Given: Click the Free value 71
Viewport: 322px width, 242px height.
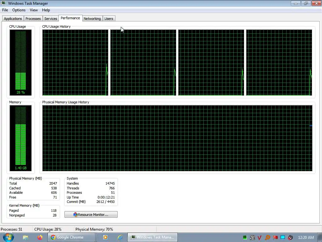Looking at the screenshot, I should click(x=55, y=197).
